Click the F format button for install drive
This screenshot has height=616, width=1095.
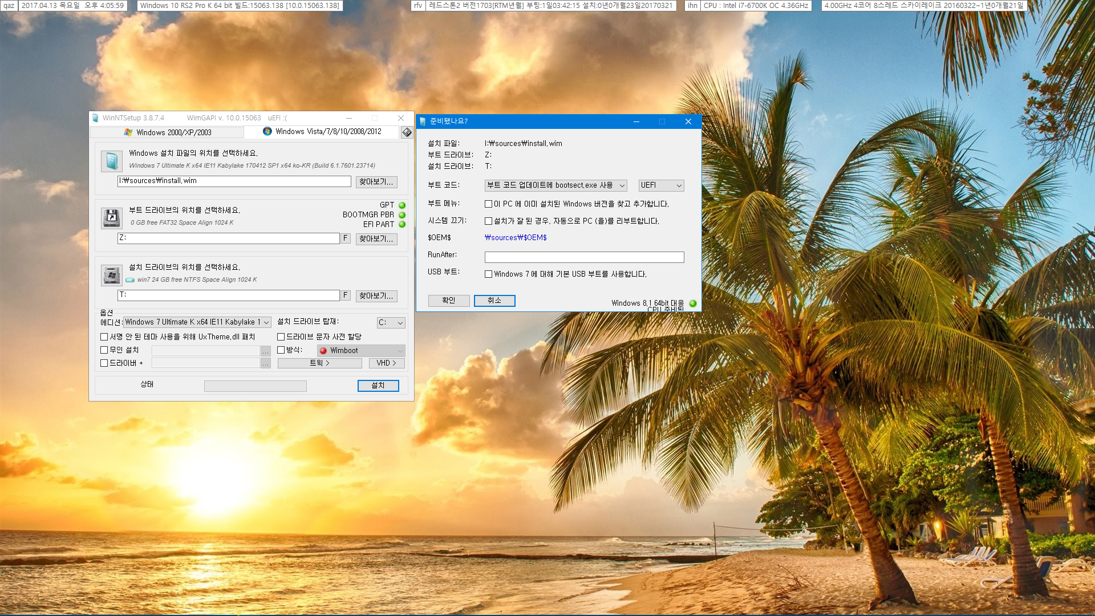click(345, 295)
